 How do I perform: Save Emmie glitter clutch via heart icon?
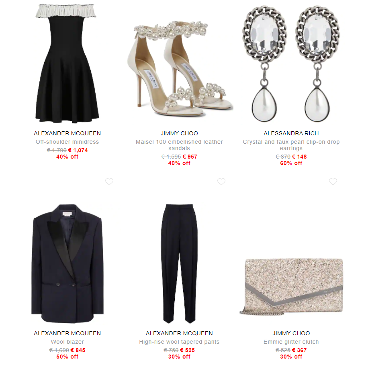333,181
